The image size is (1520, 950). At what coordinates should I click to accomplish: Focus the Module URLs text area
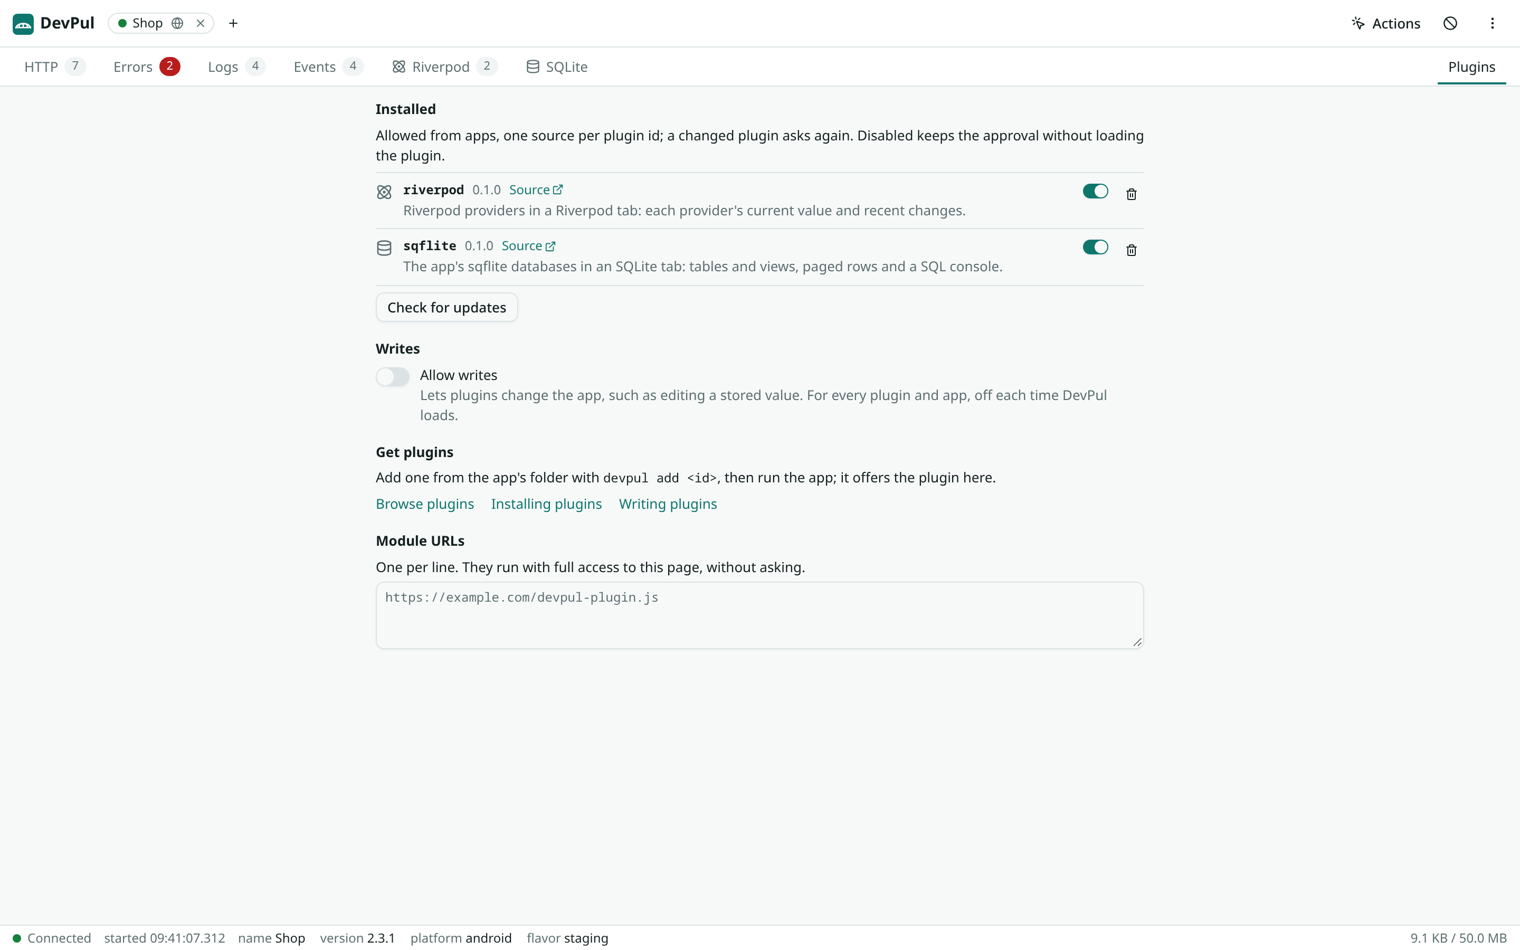pyautogui.click(x=759, y=615)
